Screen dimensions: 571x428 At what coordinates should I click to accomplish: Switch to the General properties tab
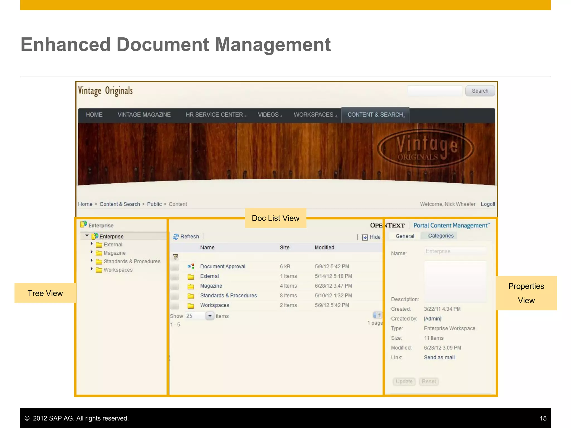(x=405, y=236)
